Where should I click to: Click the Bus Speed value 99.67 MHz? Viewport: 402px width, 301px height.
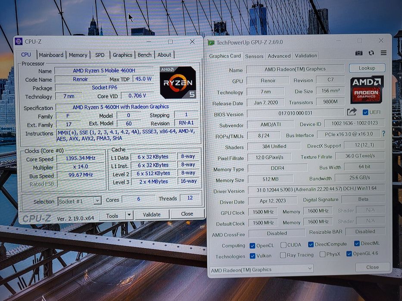(81, 175)
